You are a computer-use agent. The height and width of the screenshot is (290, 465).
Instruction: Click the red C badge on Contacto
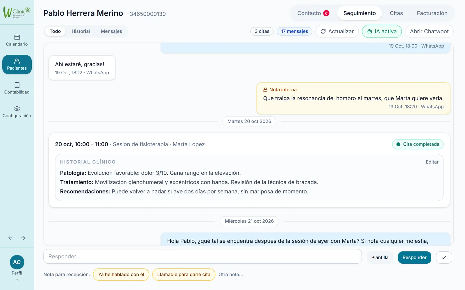click(x=326, y=13)
